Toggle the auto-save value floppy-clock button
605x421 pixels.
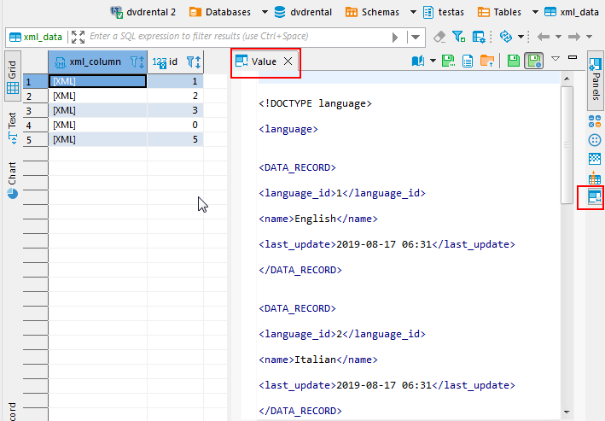[534, 61]
